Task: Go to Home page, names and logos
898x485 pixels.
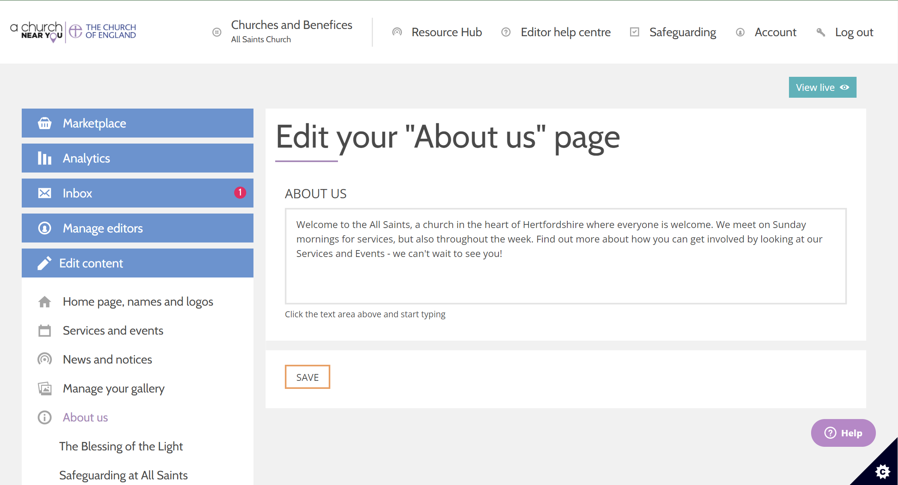Action: [x=138, y=302]
